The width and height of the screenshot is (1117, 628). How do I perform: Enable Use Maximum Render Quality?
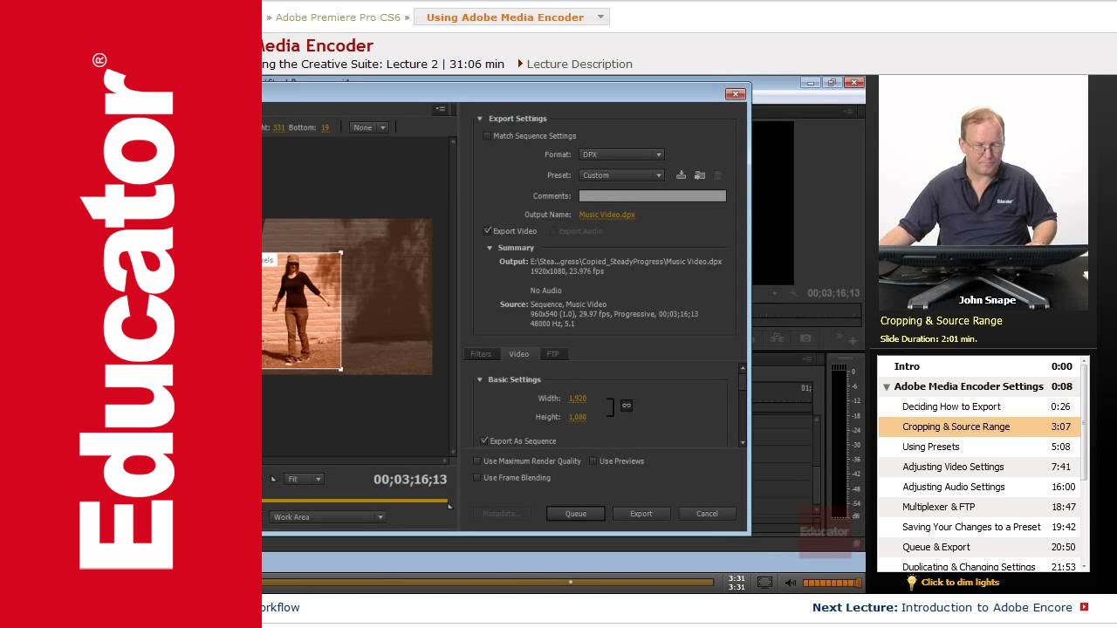[477, 461]
